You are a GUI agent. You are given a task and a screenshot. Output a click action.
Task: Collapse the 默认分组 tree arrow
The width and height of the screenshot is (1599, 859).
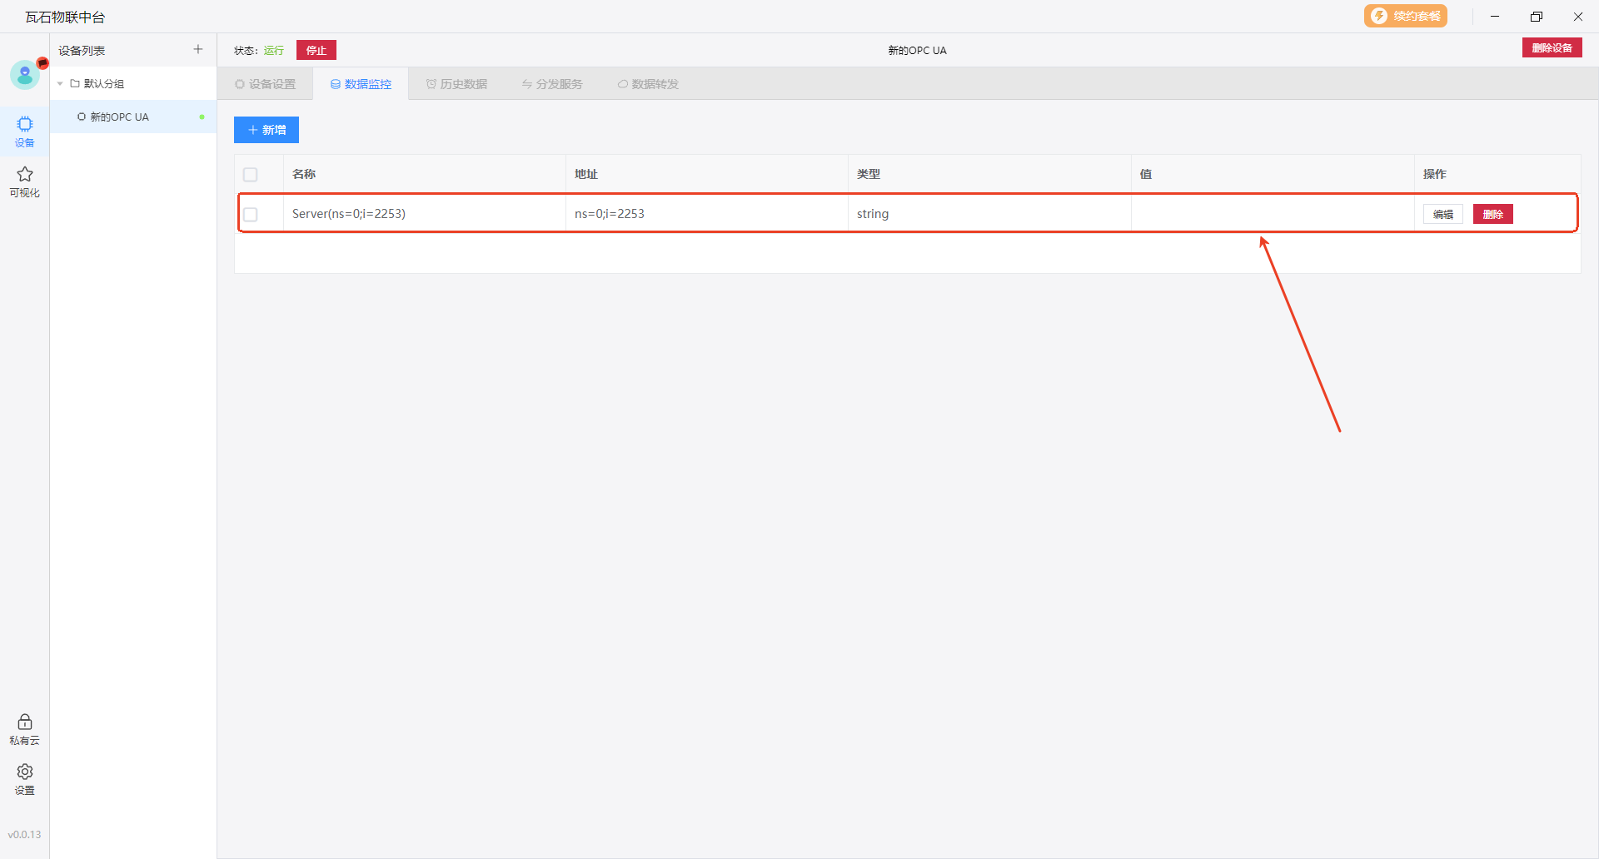[60, 84]
